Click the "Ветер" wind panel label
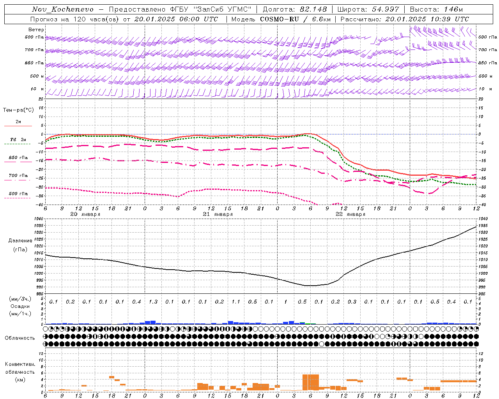The width and height of the screenshot is (499, 399). coord(36,30)
